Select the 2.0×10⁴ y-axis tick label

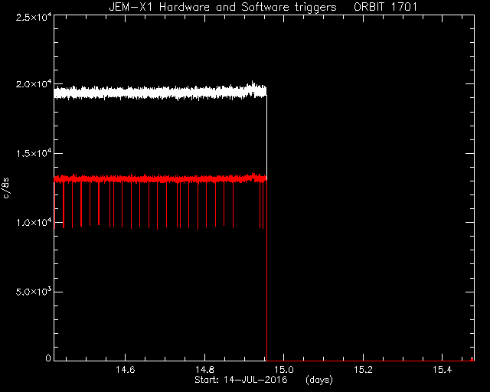(34, 84)
